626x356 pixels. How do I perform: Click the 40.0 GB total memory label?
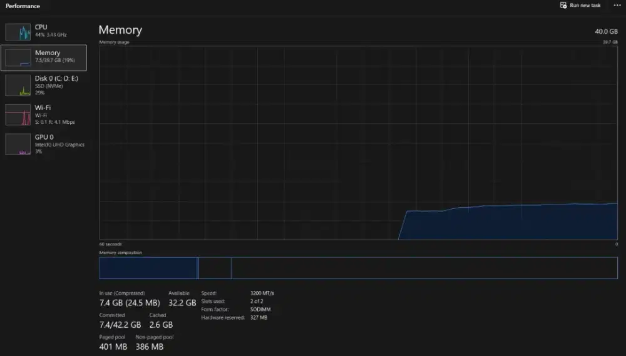606,31
